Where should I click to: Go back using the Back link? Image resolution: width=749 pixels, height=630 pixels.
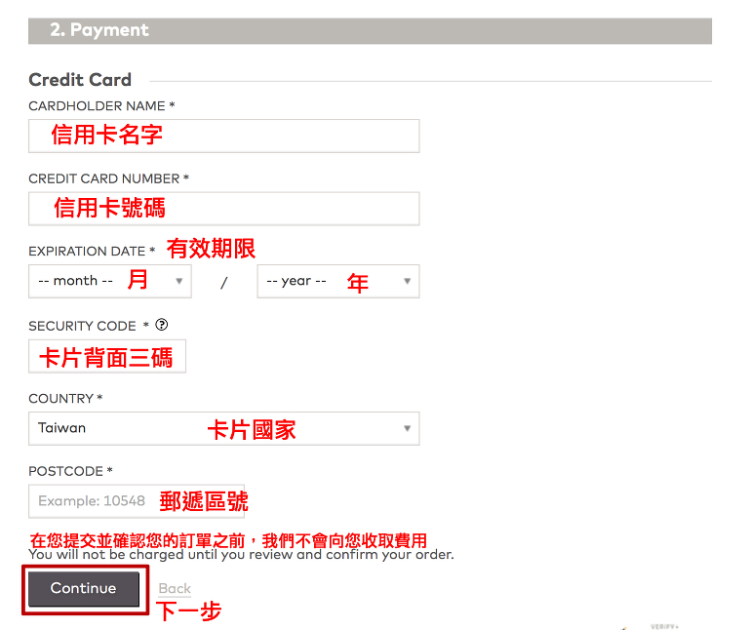(x=175, y=588)
